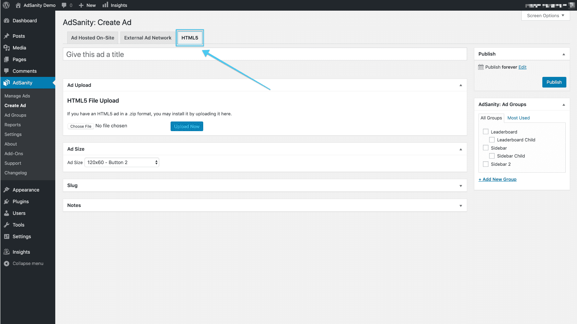This screenshot has width=577, height=324.
Task: Open the Screen Options dropdown
Action: 545,16
